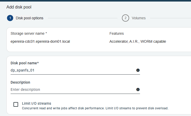Enable the Limit I/O streams checkbox

point(16,104)
